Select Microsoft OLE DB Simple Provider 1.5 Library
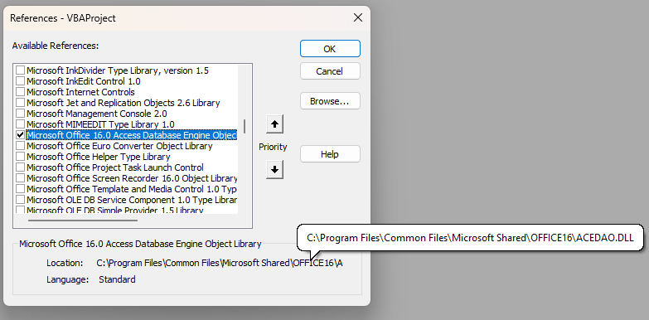Screen dimensions: 649x320 tap(115, 210)
